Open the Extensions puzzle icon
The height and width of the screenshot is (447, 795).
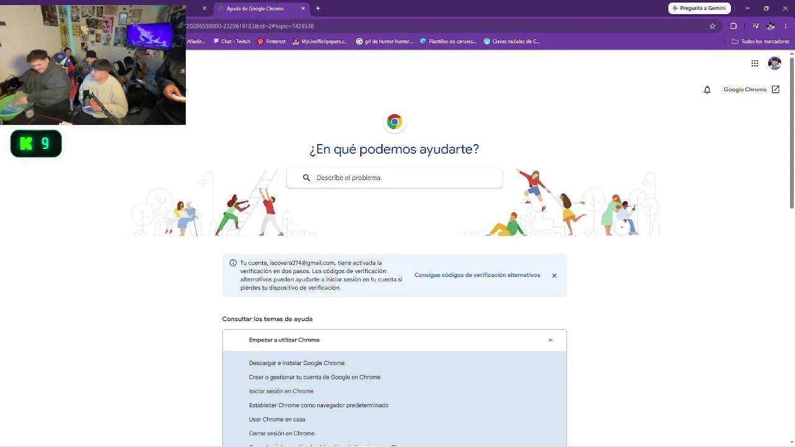[734, 26]
